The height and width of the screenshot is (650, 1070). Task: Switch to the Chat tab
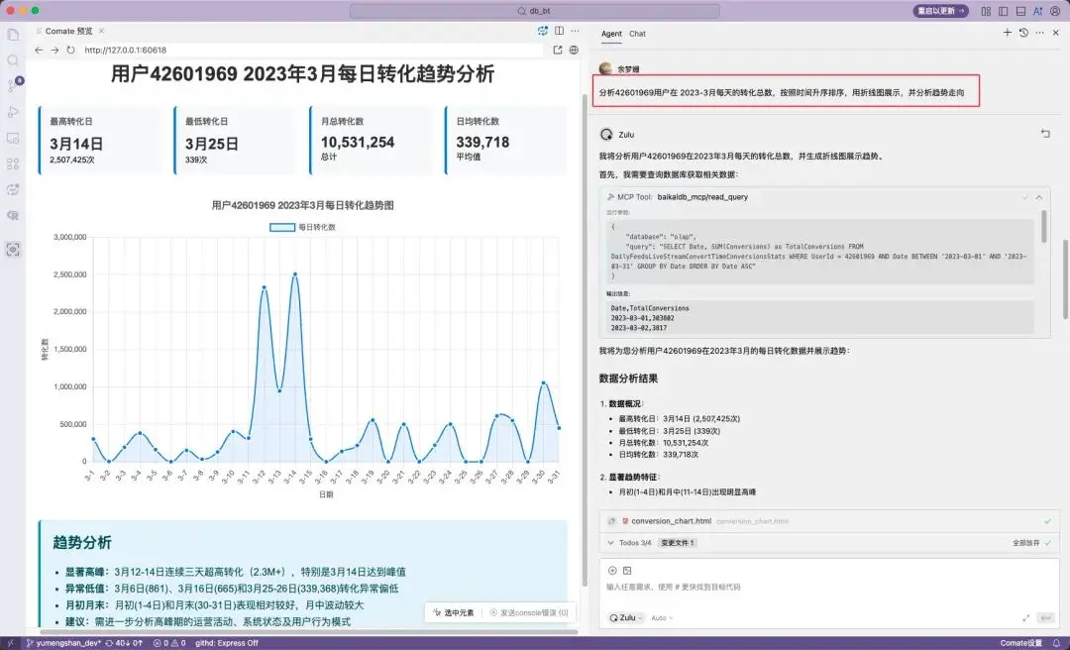tap(637, 34)
